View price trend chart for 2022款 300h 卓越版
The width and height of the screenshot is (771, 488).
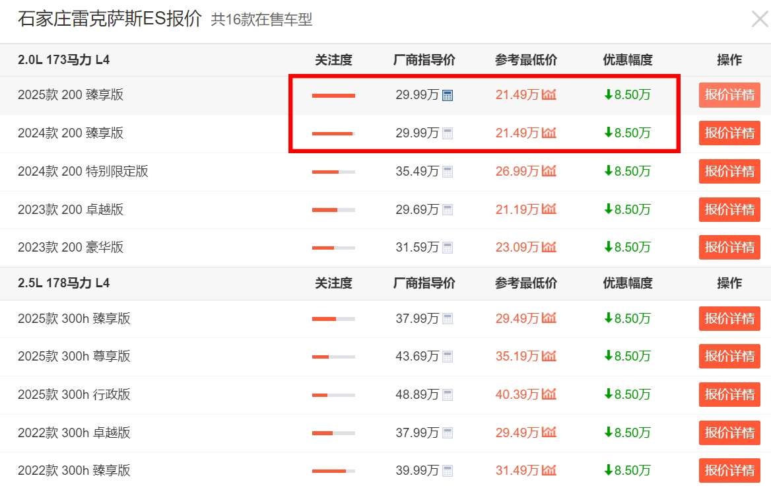click(x=549, y=433)
